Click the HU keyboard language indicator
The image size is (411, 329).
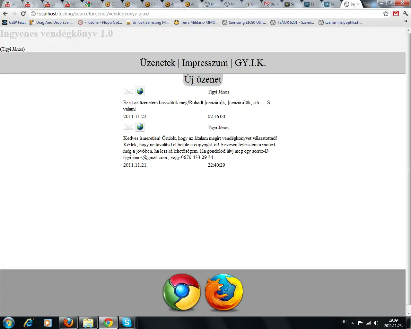(x=344, y=322)
